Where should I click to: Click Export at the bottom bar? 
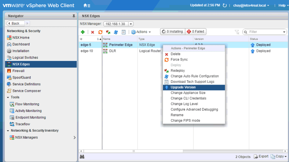click(261, 157)
